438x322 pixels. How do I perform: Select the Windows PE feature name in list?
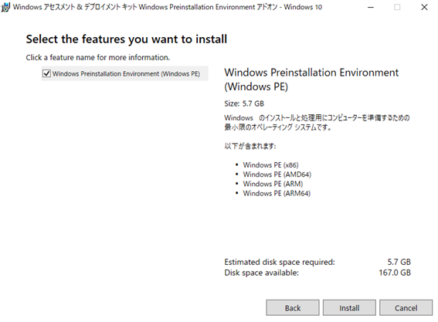point(126,73)
